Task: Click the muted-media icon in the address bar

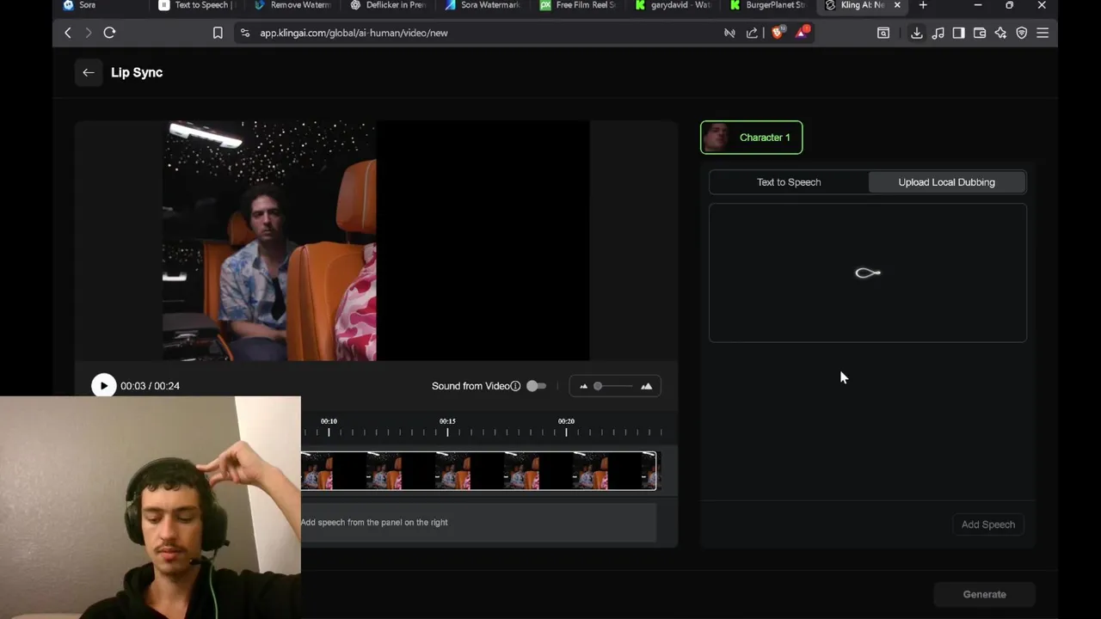Action: coord(729,33)
